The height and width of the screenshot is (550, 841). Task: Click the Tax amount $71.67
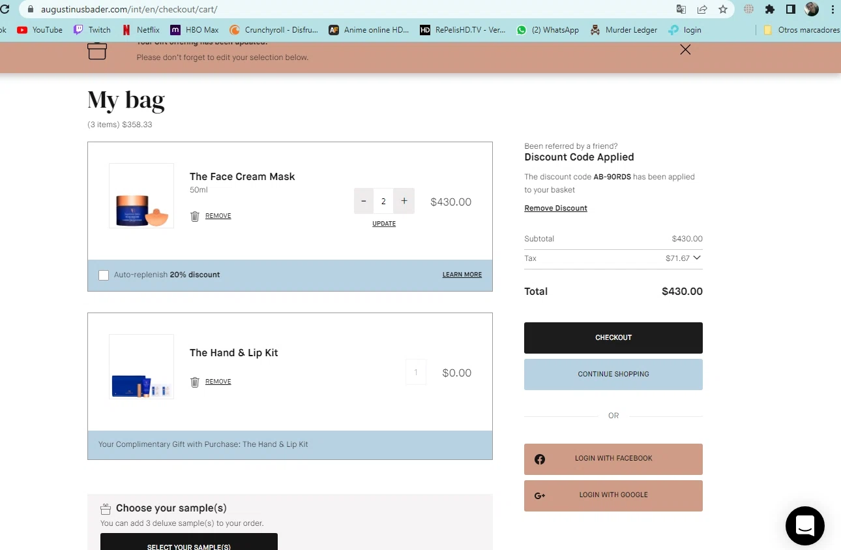click(x=677, y=258)
